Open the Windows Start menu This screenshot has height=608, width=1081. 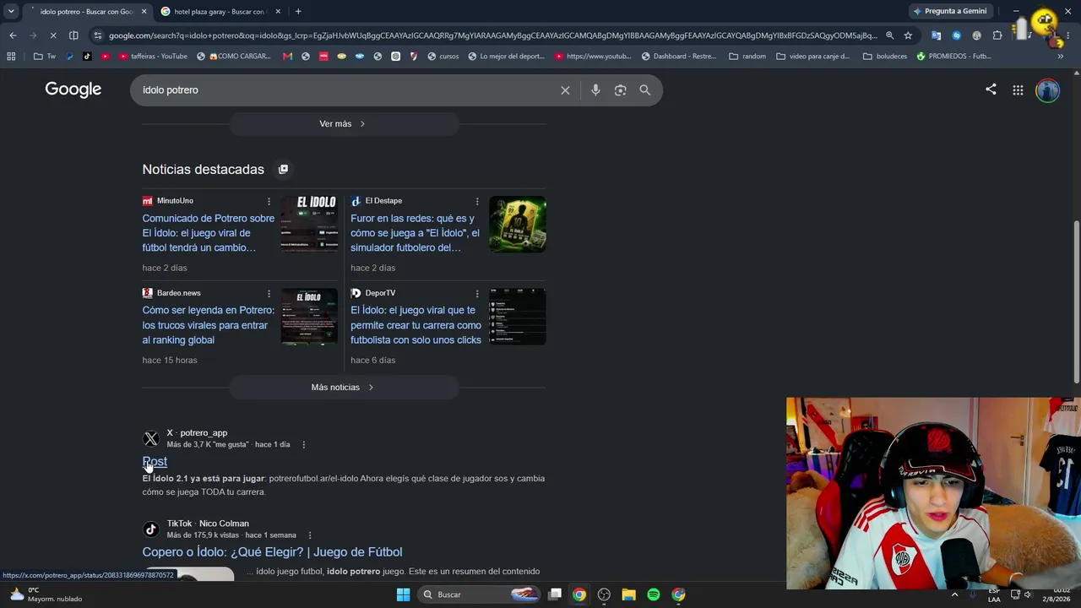tap(403, 594)
